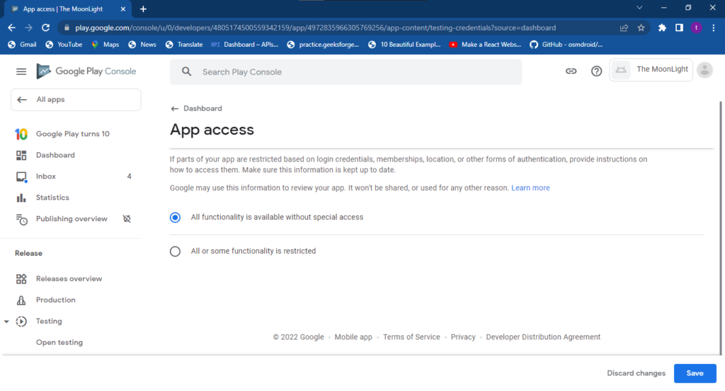Open Open testing in the sidebar

(59, 342)
